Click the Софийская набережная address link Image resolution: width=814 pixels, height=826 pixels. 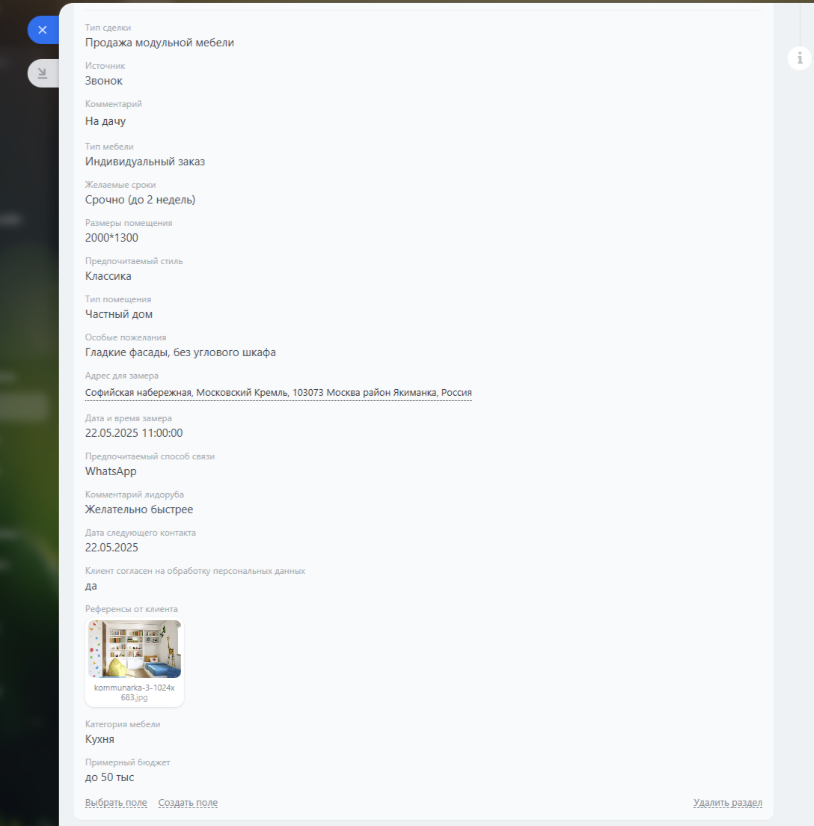tap(278, 393)
